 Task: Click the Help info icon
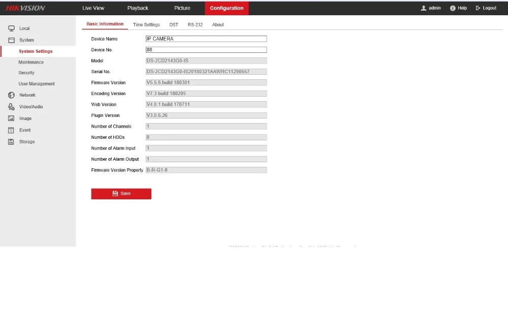(453, 8)
